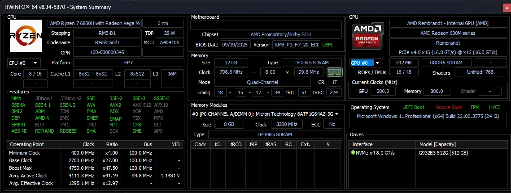Click the FP7 platform field
Image resolution: width=511 pixels, height=193 pixels.
(x=128, y=63)
